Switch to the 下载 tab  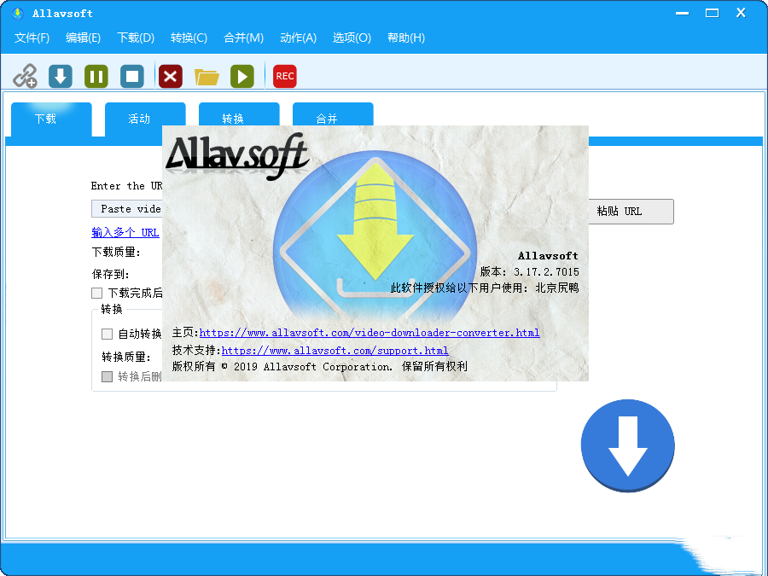[51, 119]
